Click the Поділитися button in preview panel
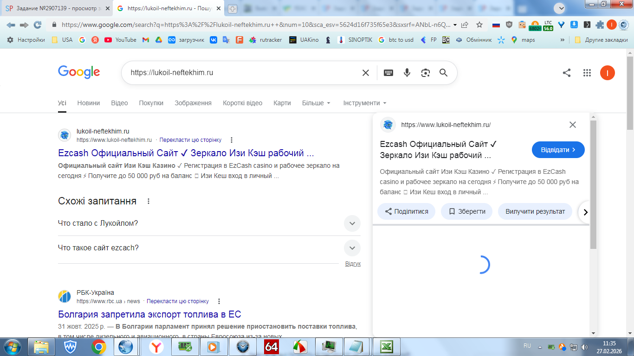The width and height of the screenshot is (634, 356). pyautogui.click(x=406, y=211)
